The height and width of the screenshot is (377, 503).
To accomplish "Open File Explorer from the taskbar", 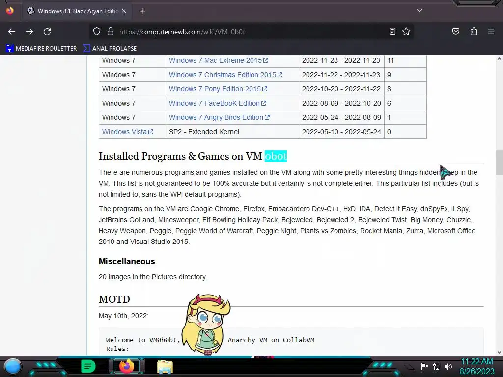I will (x=165, y=366).
